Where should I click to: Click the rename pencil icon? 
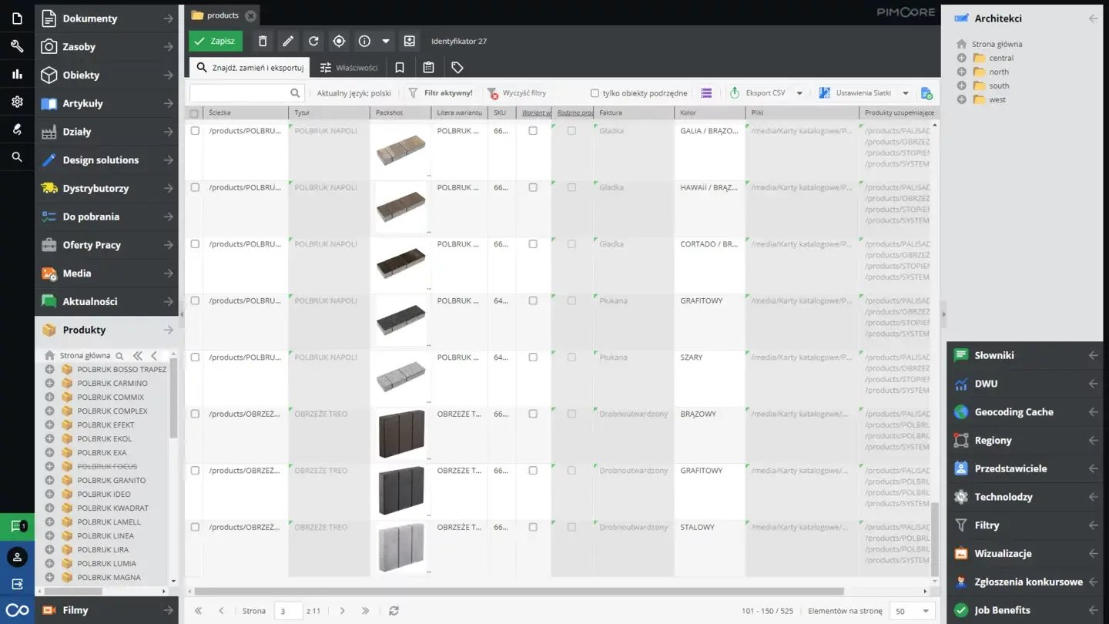(x=288, y=42)
